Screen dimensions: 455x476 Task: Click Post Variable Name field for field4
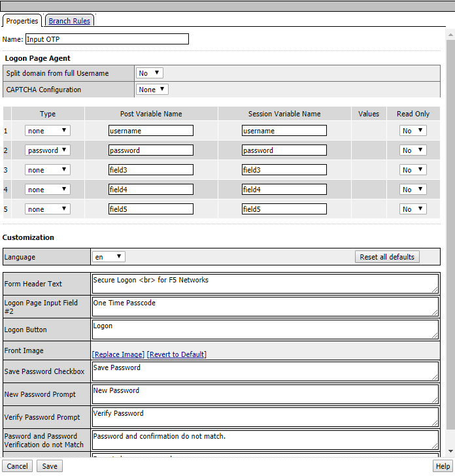point(151,190)
